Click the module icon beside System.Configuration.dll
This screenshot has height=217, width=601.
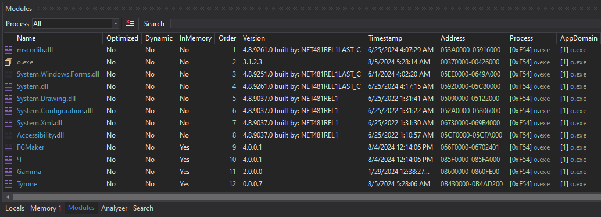coord(9,111)
